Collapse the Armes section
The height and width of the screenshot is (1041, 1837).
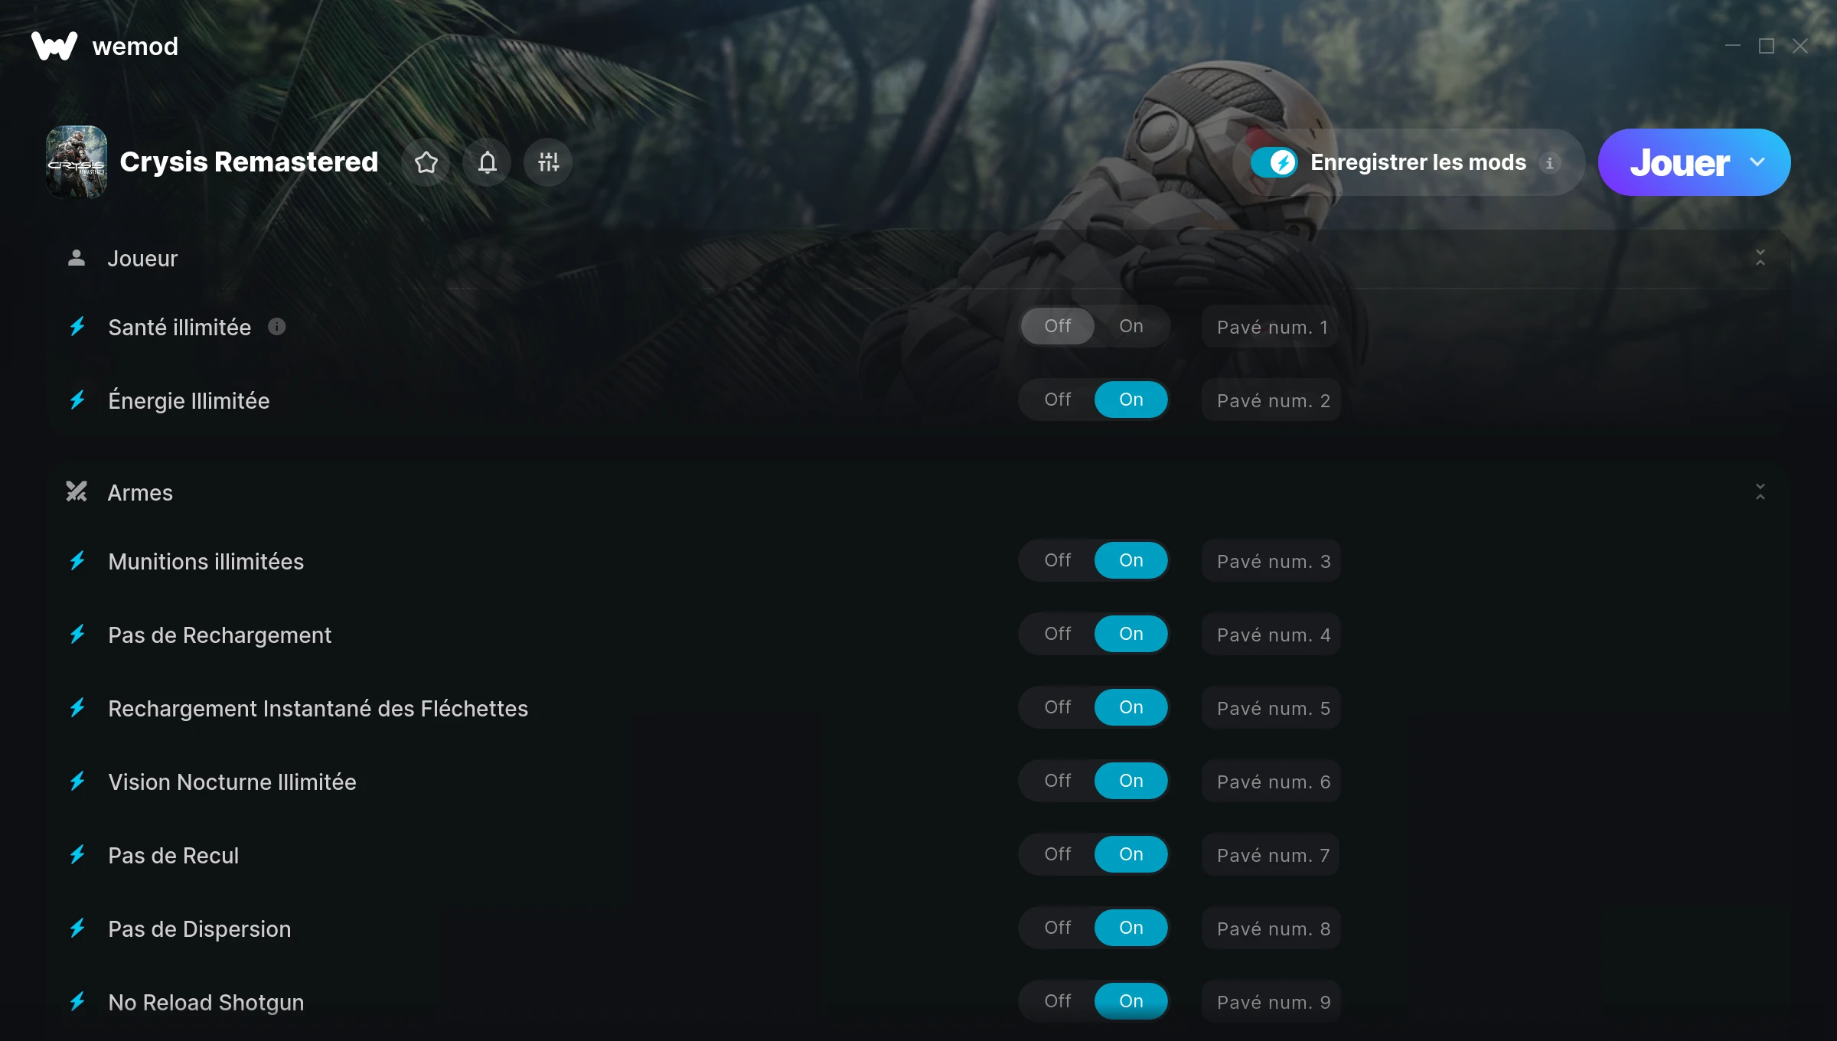pos(1760,492)
